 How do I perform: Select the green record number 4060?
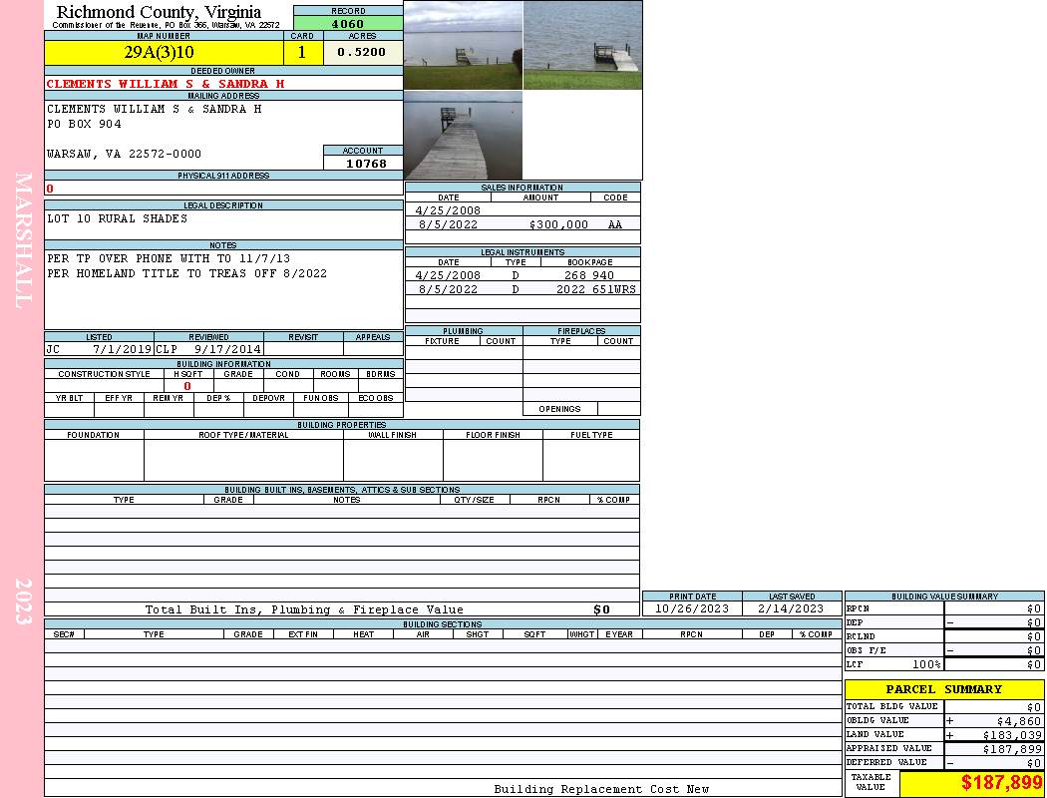click(x=348, y=24)
